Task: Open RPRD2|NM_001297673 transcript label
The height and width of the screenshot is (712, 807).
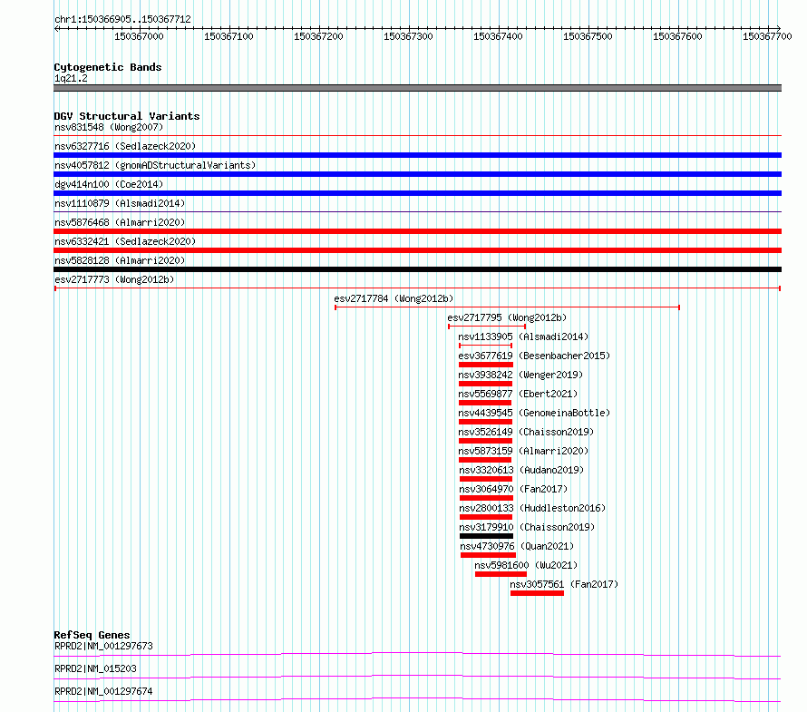Action: click(x=103, y=646)
